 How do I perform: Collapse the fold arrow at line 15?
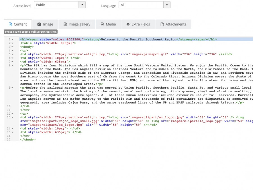tap(12, 132)
